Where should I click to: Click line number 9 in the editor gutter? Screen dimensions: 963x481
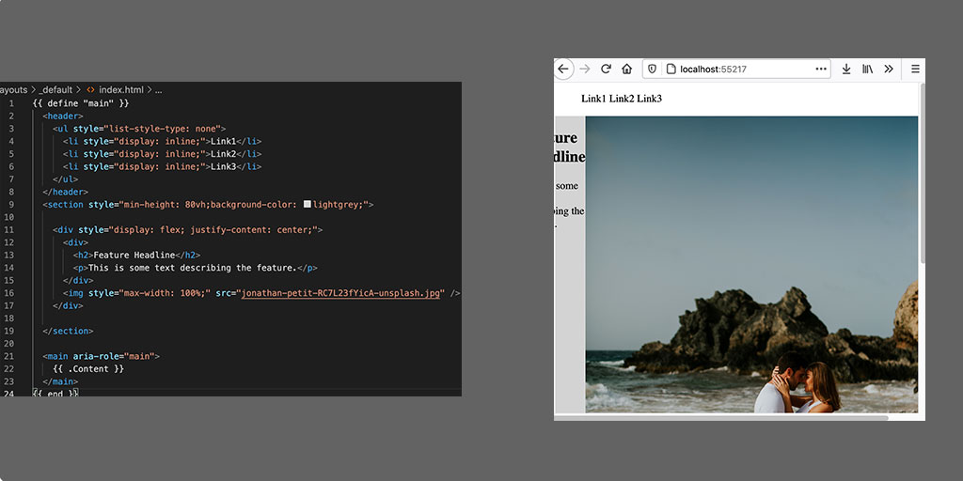coord(9,204)
